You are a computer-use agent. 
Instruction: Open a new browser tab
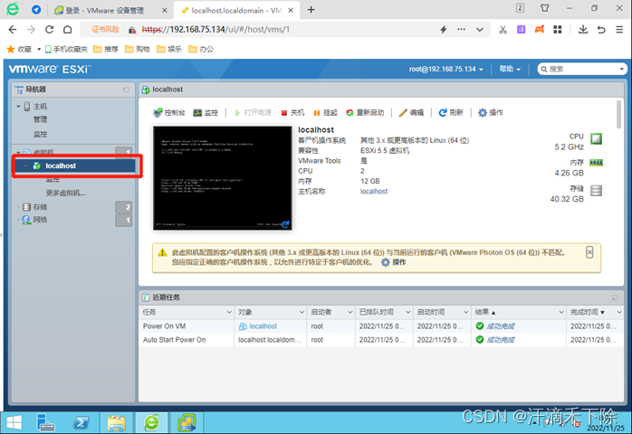click(x=311, y=10)
